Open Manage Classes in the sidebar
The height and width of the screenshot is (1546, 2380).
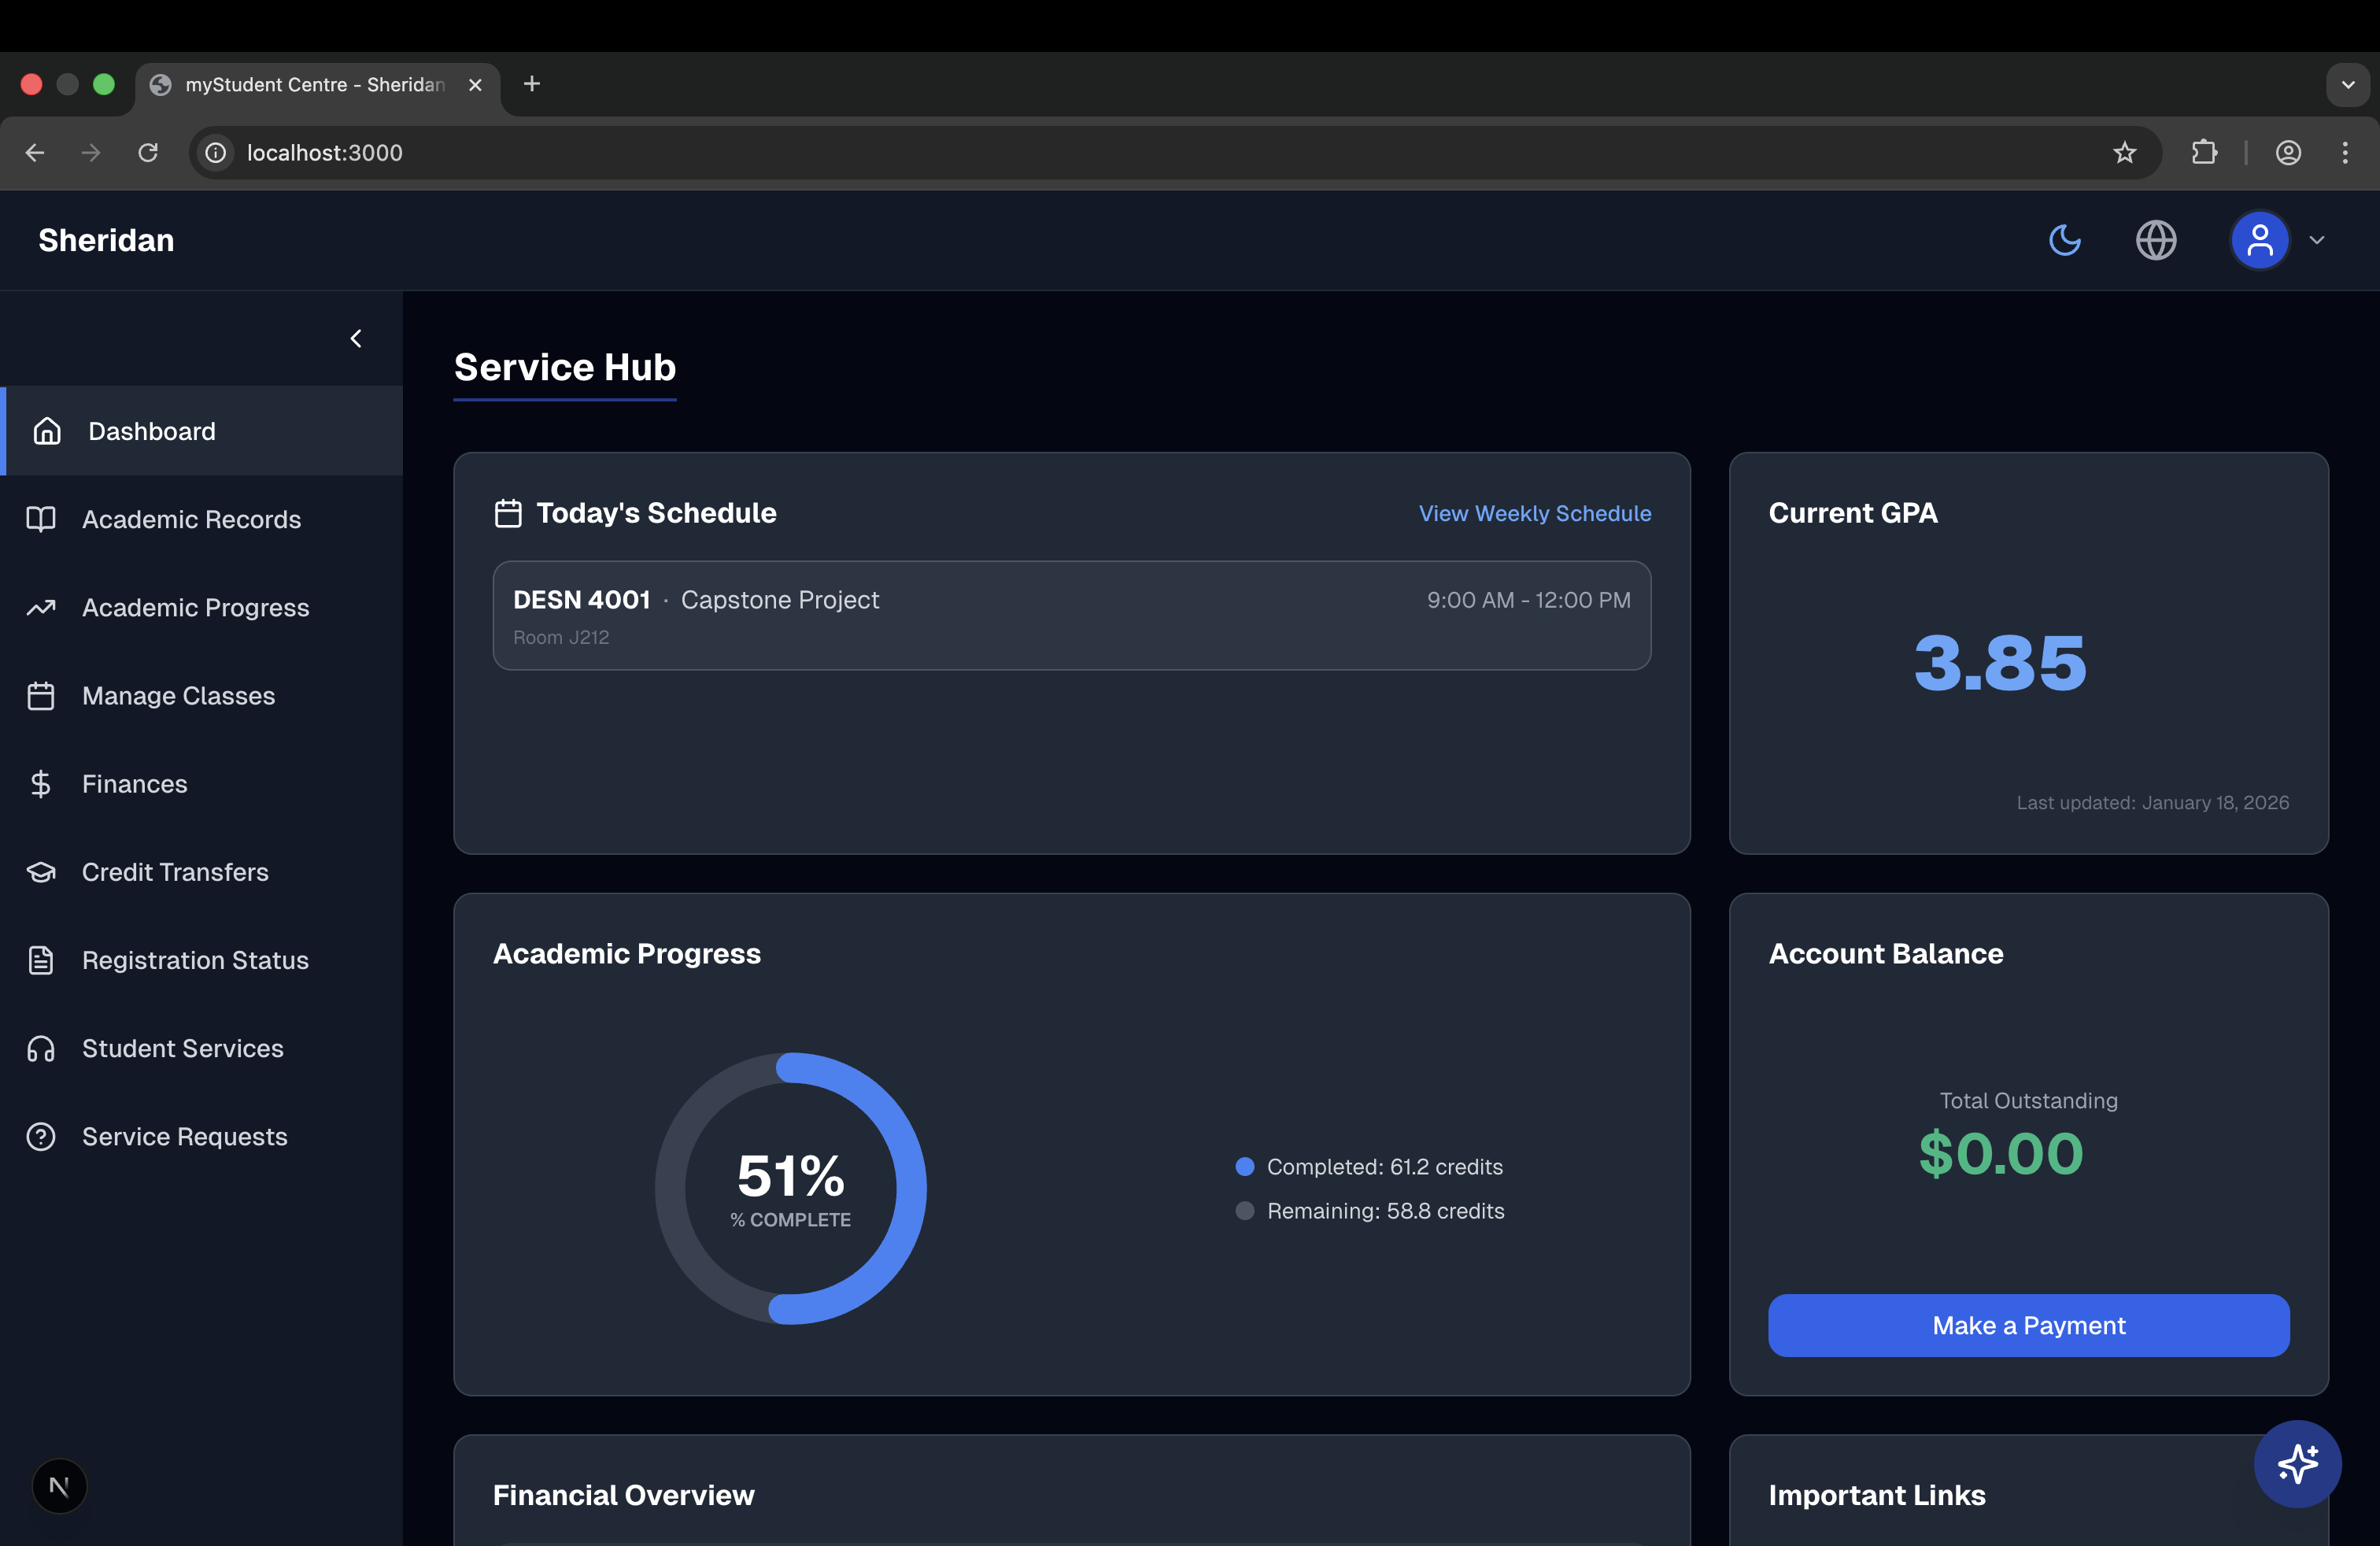178,696
